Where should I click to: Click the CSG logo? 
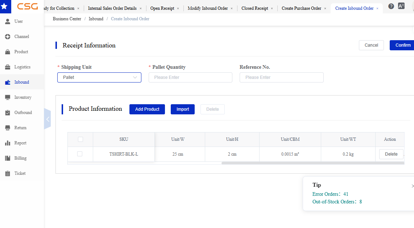click(28, 6)
